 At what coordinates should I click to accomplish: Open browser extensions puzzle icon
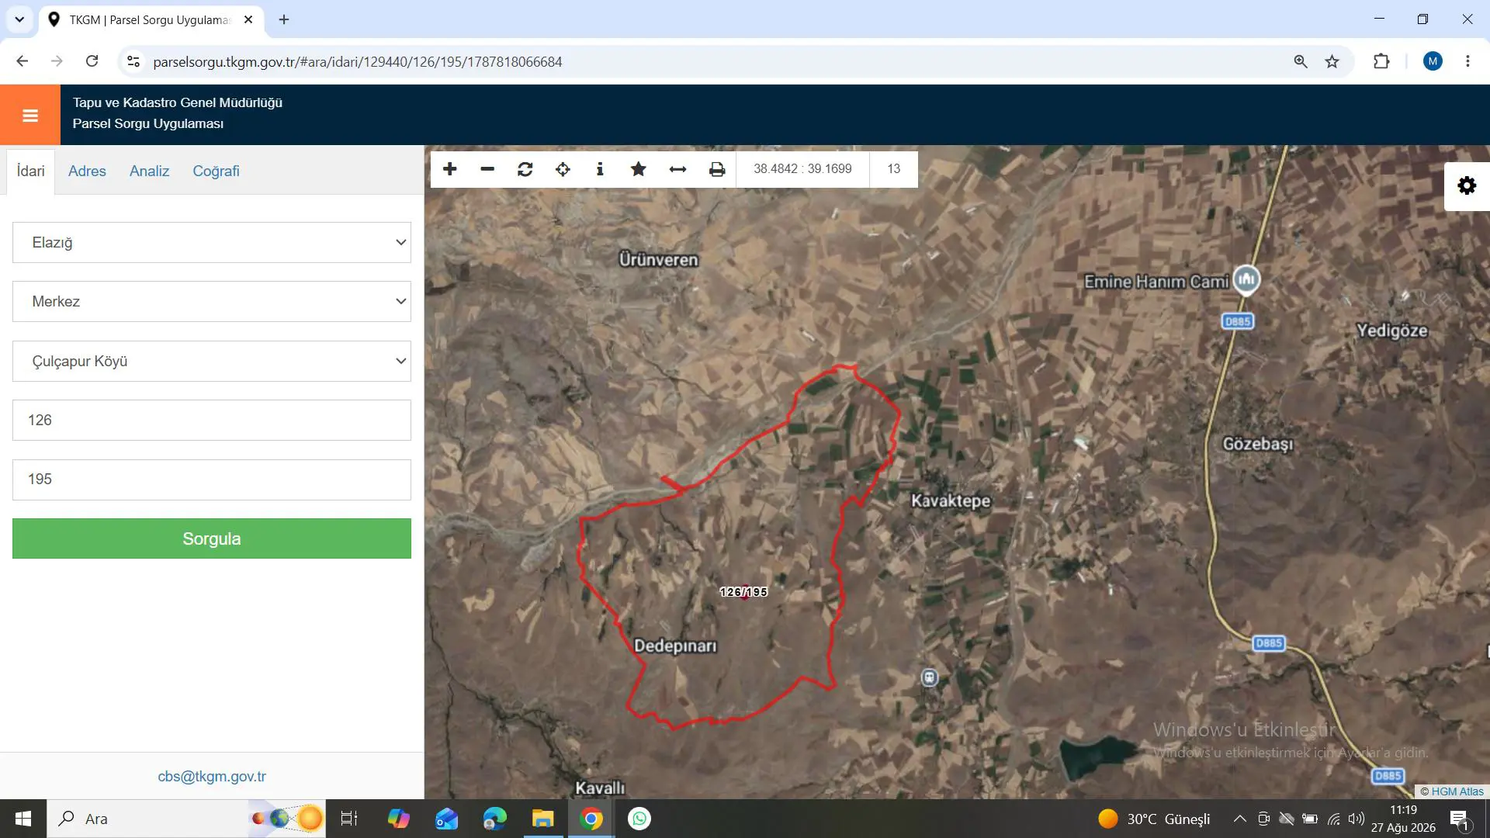click(1381, 61)
